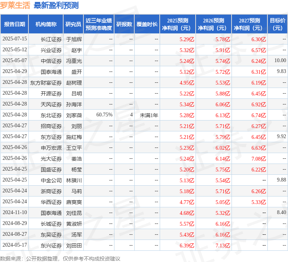The width and height of the screenshot is (288, 262).
Task: Click institution 中信证券
Action: (x=51, y=61)
